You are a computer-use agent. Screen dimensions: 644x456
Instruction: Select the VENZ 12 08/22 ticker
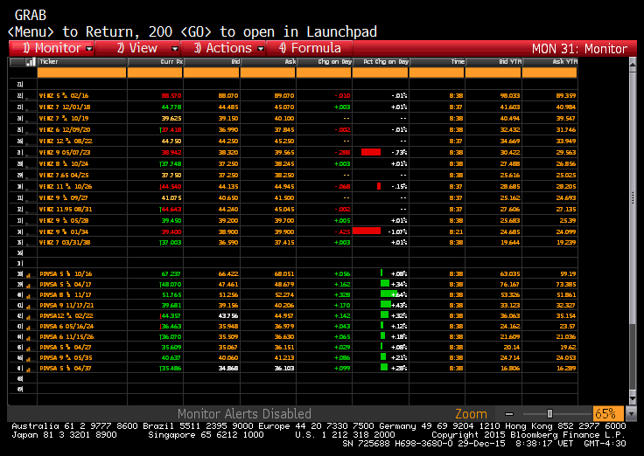pos(66,141)
